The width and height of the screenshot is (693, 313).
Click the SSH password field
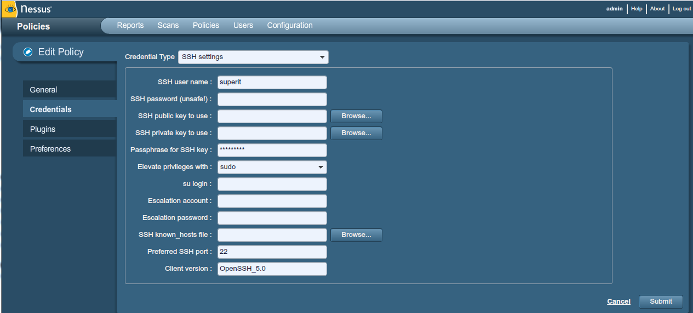pyautogui.click(x=272, y=99)
